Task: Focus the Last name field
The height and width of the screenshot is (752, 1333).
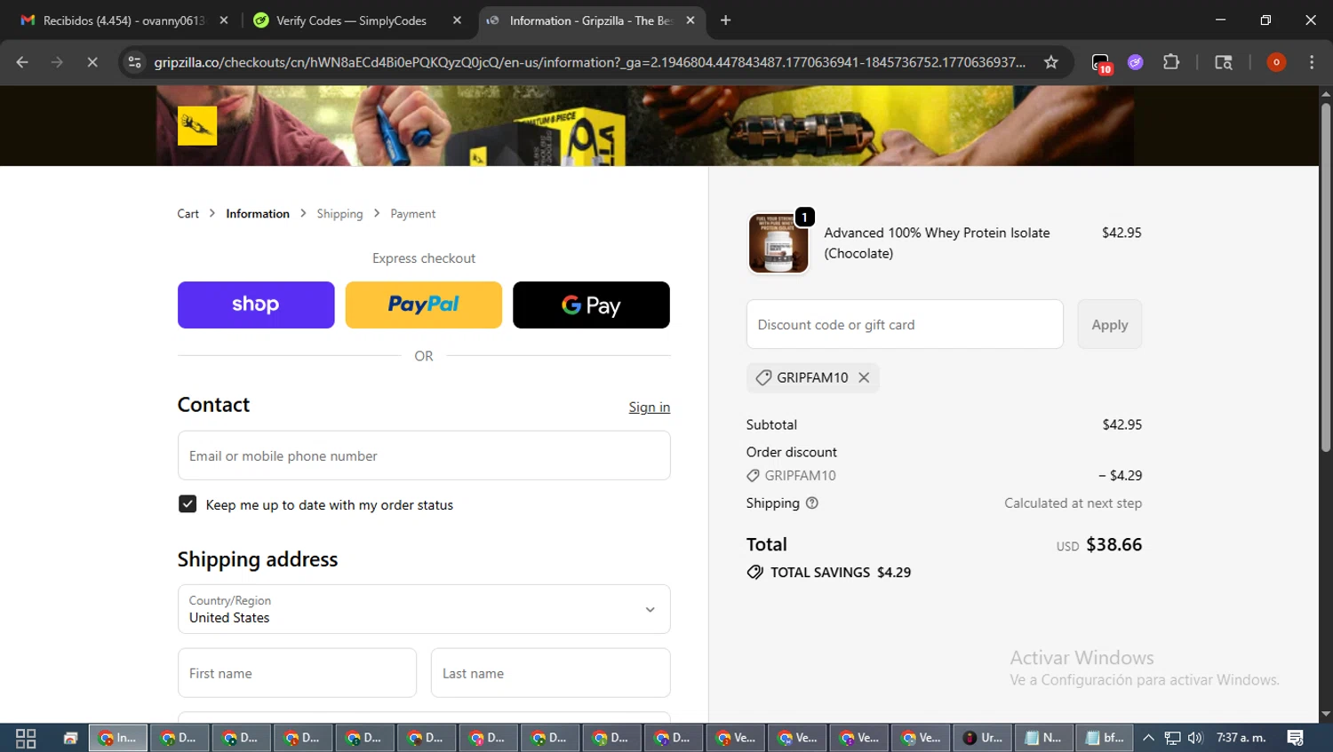Action: 550,673
